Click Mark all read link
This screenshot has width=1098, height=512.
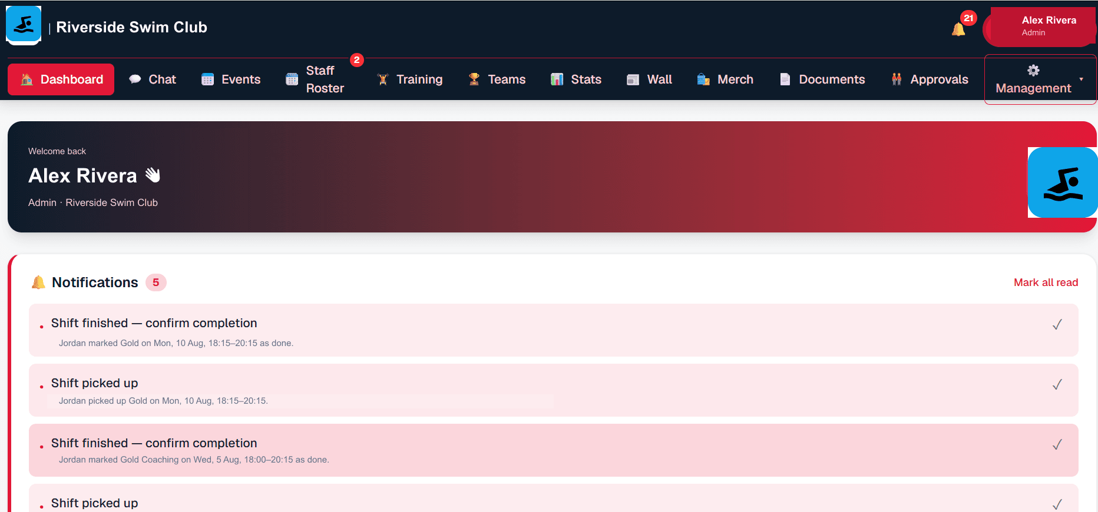tap(1046, 282)
